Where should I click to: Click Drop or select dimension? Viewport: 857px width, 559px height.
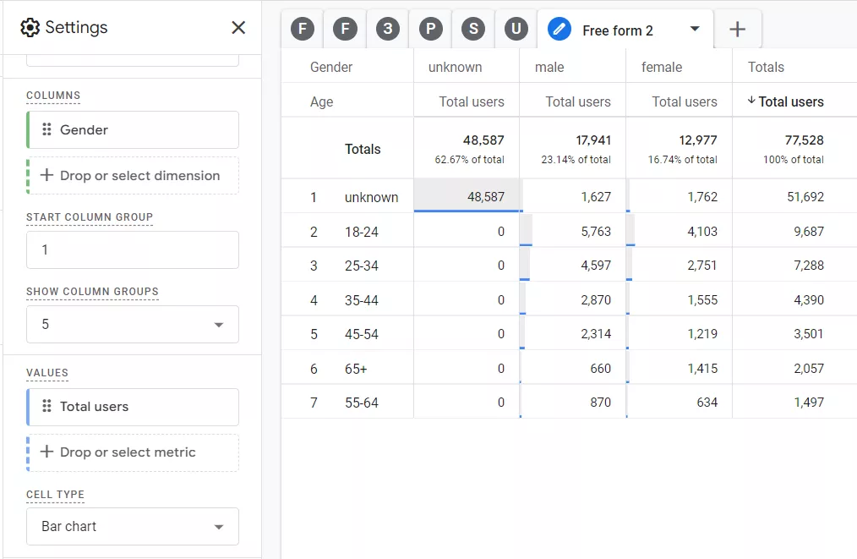tap(133, 176)
